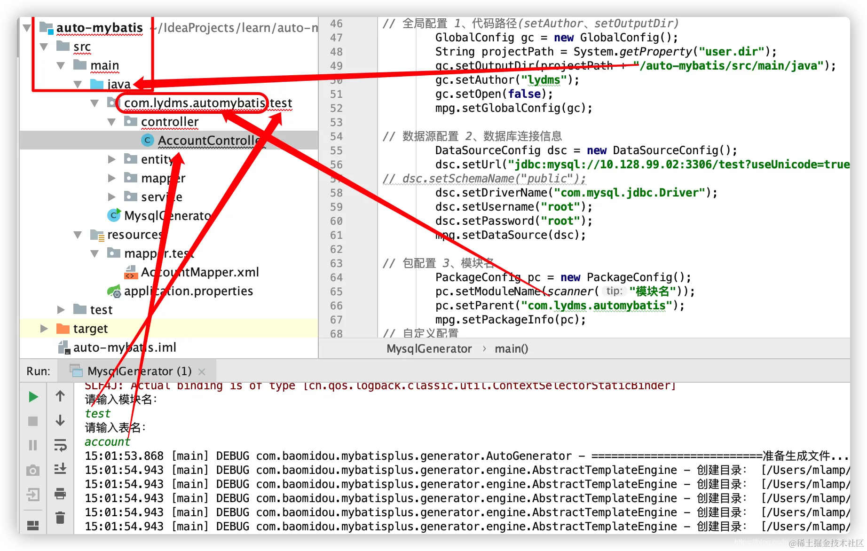Click the dsc.setPassword("root") line
867x551 pixels.
513,221
